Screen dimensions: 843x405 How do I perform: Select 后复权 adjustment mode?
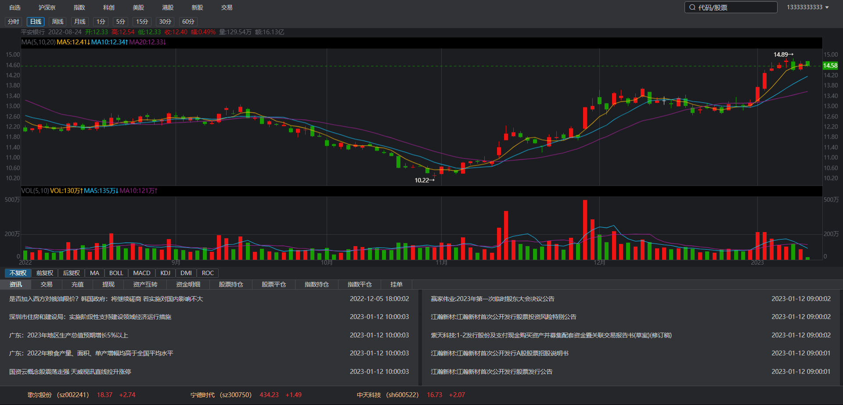(x=71, y=273)
